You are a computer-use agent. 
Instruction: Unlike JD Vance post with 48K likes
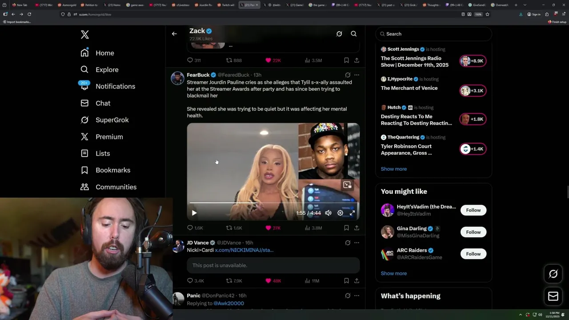(273, 281)
